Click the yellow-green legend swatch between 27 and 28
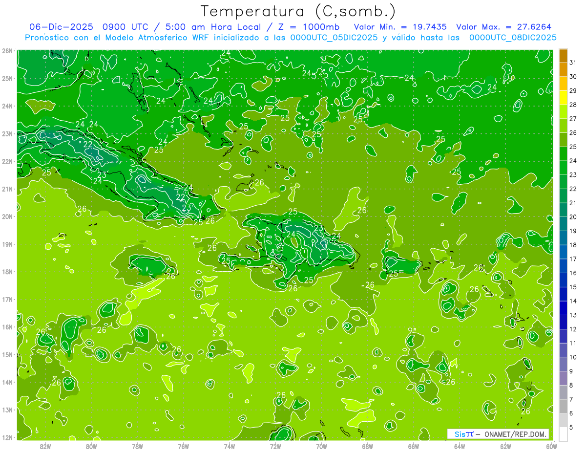The image size is (586, 453). (x=563, y=112)
